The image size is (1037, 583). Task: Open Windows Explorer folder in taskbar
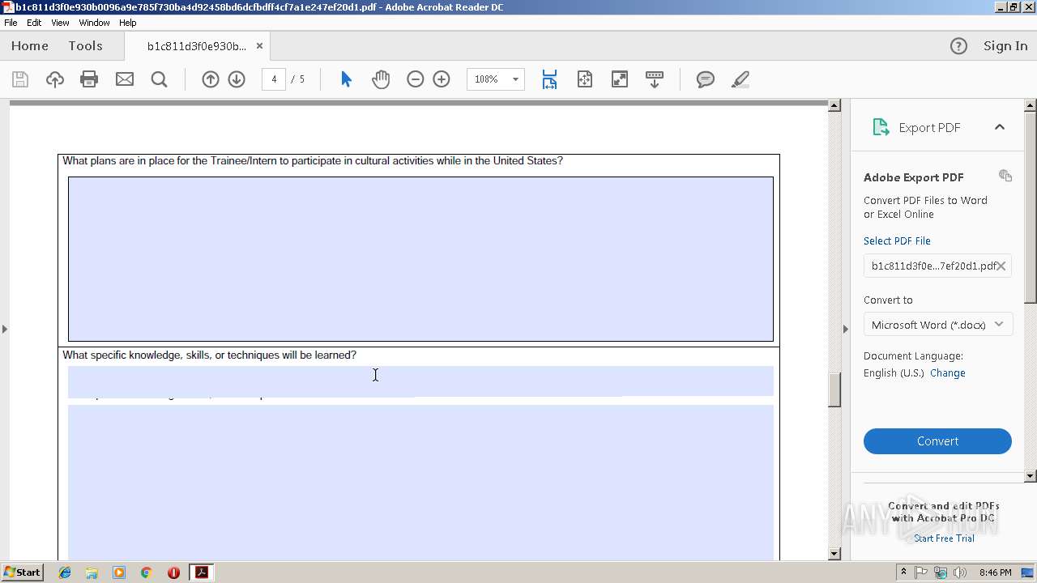[92, 572]
